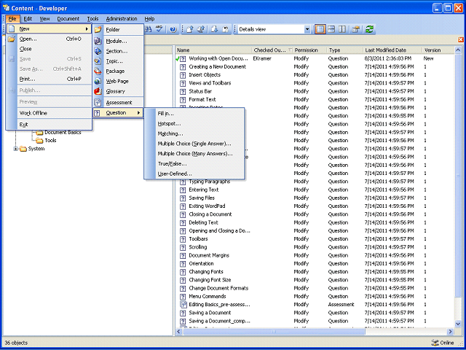
Task: Select Open… in the File menu
Action: click(x=49, y=39)
